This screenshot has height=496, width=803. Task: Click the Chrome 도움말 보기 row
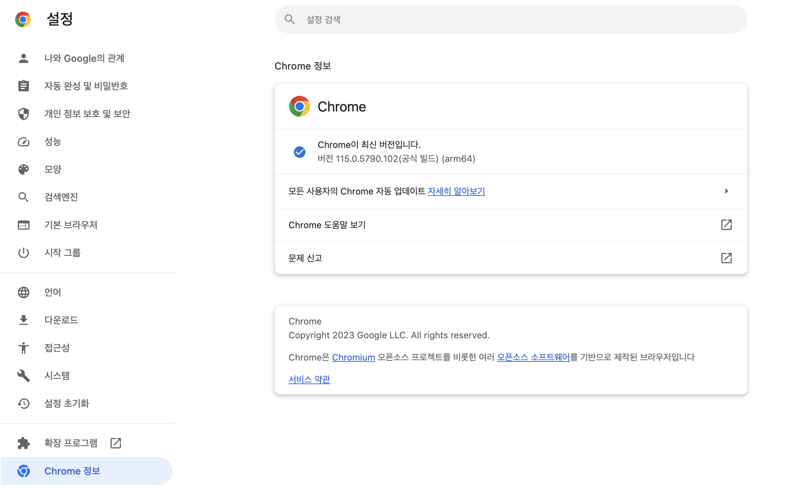pyautogui.click(x=511, y=225)
